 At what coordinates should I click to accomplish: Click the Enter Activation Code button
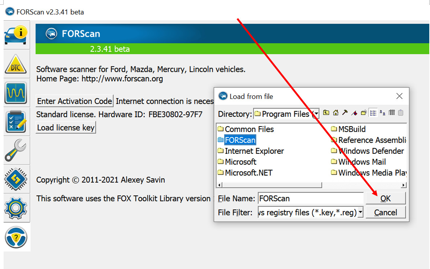(x=75, y=101)
